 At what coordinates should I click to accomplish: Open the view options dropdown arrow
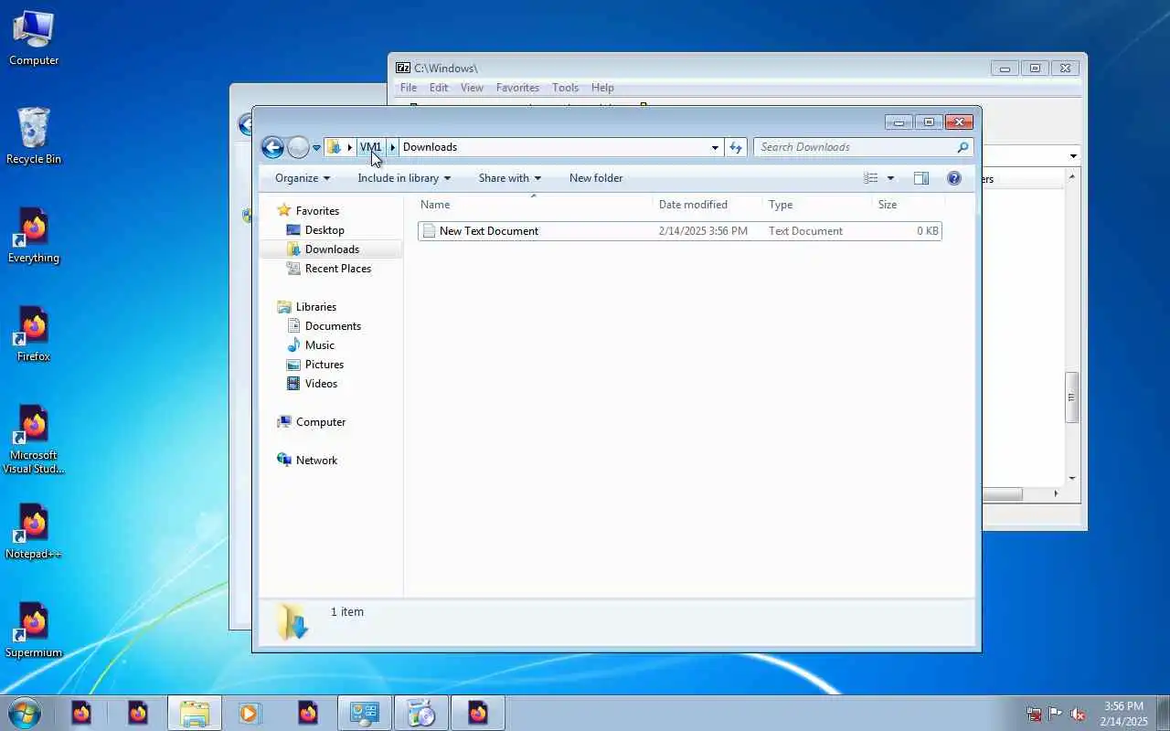click(890, 178)
